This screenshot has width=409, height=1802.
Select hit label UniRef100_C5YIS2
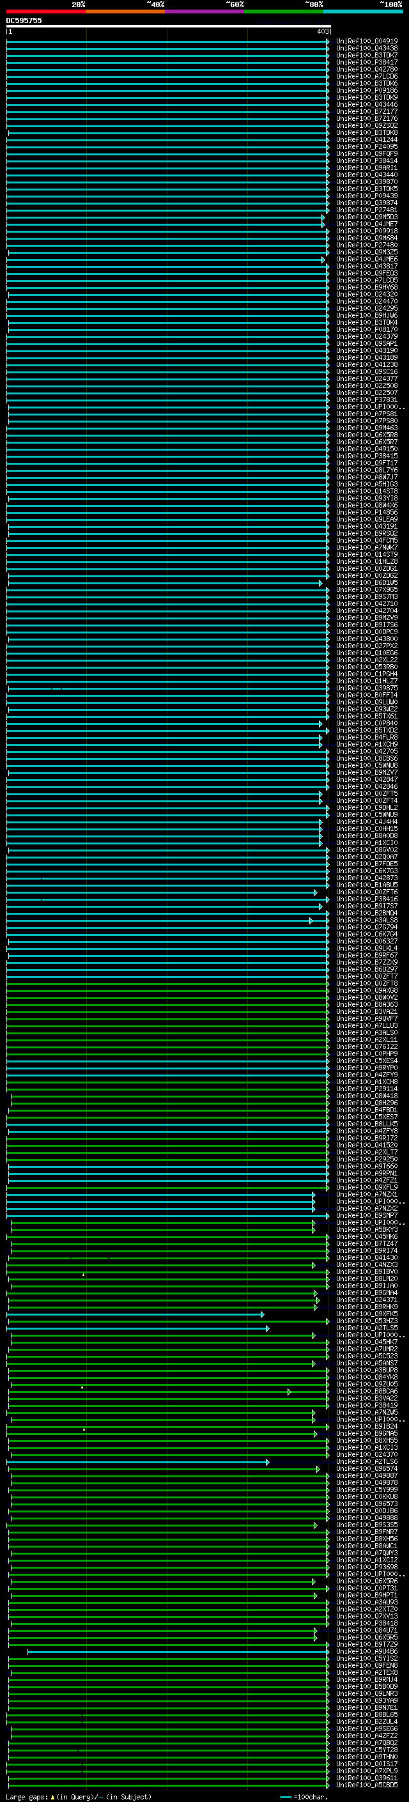[x=366, y=1658]
